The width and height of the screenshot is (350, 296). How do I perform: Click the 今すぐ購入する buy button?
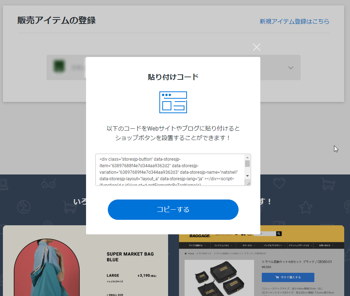click(288, 277)
